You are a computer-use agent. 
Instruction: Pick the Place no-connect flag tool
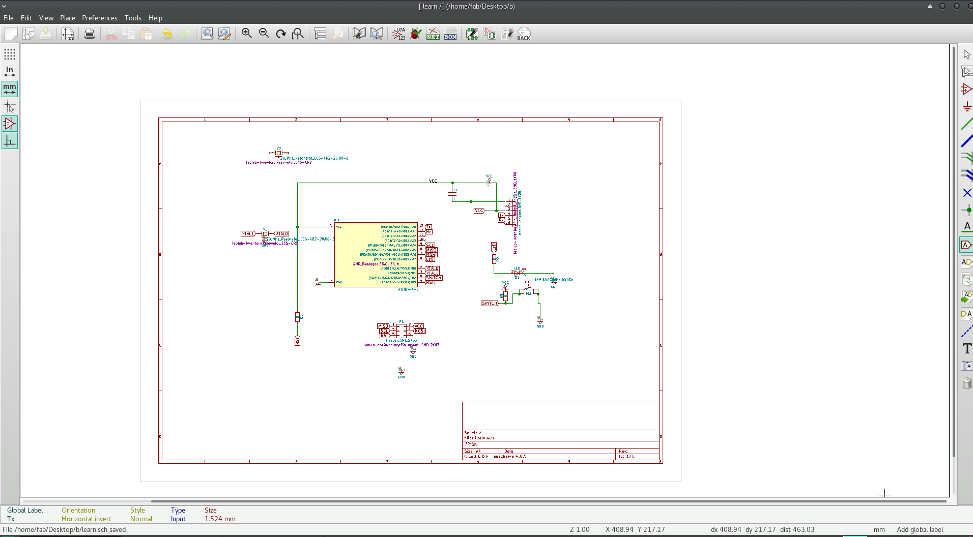click(x=966, y=193)
